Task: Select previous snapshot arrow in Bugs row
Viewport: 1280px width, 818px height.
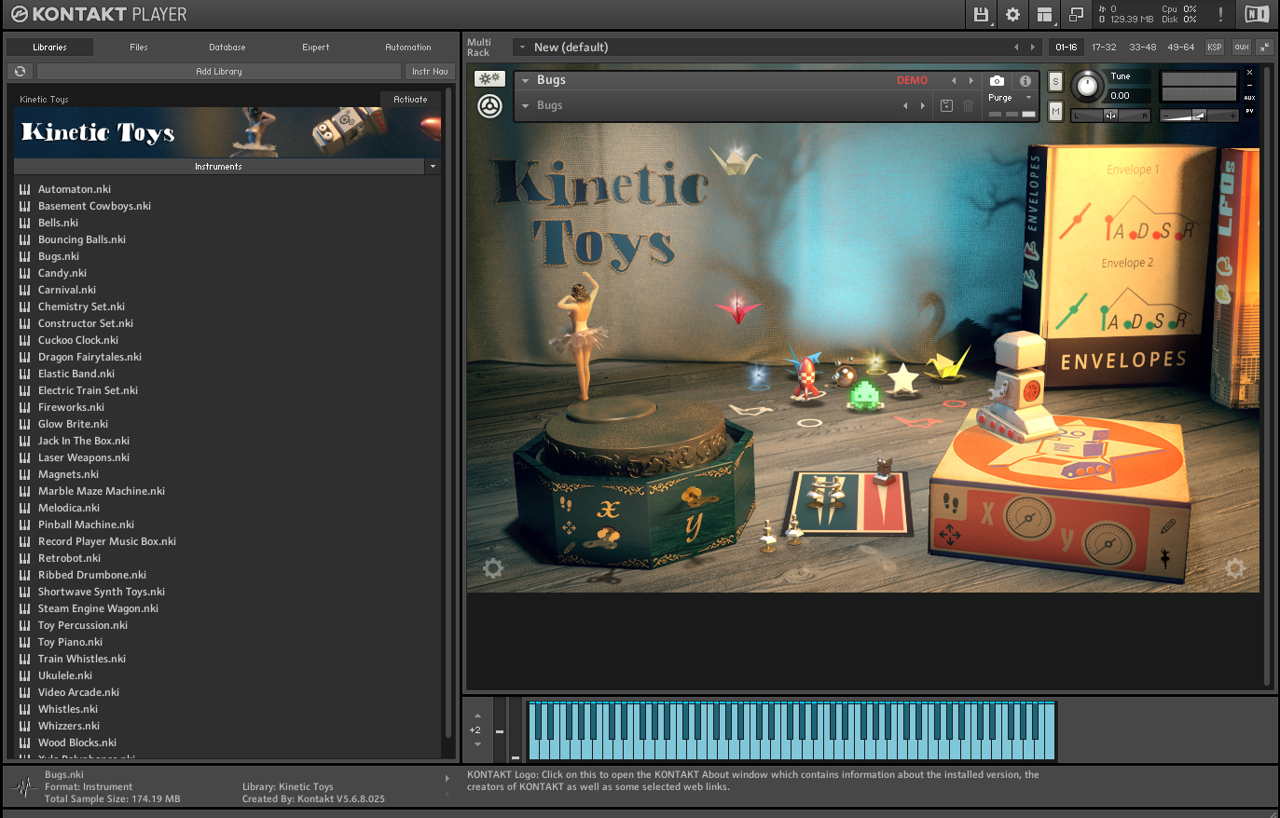Action: (x=904, y=105)
